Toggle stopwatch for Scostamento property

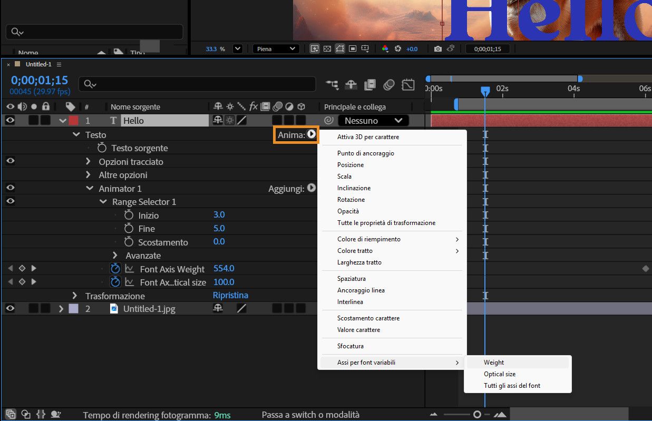click(129, 242)
